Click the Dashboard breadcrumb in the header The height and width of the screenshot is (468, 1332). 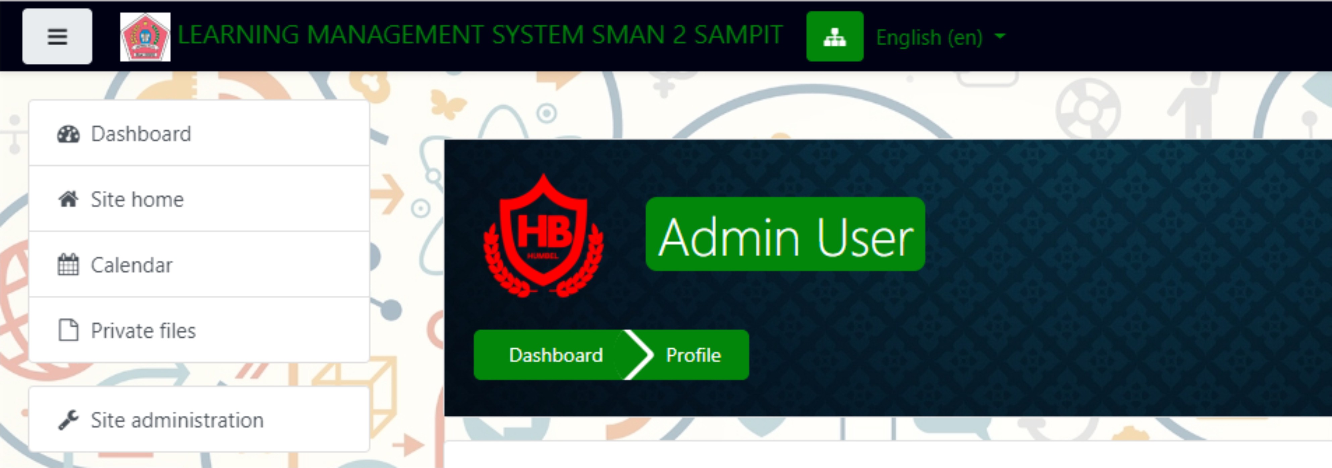coord(556,355)
